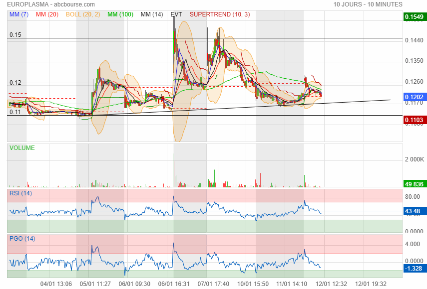The width and height of the screenshot is (427, 289).
Task: Select the green MM (100) legend entry
Action: pos(120,14)
